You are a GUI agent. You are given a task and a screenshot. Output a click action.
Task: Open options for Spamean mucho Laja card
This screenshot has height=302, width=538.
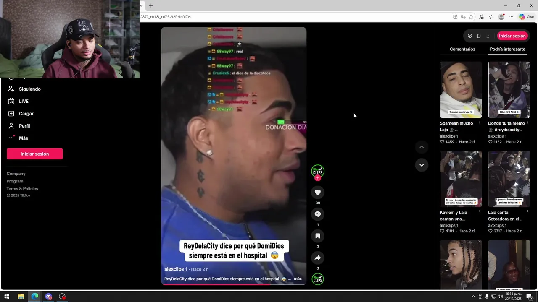[480, 123]
